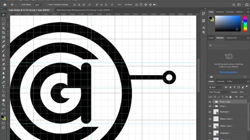
Task: Open the Home screen icon
Action: coord(5,5)
